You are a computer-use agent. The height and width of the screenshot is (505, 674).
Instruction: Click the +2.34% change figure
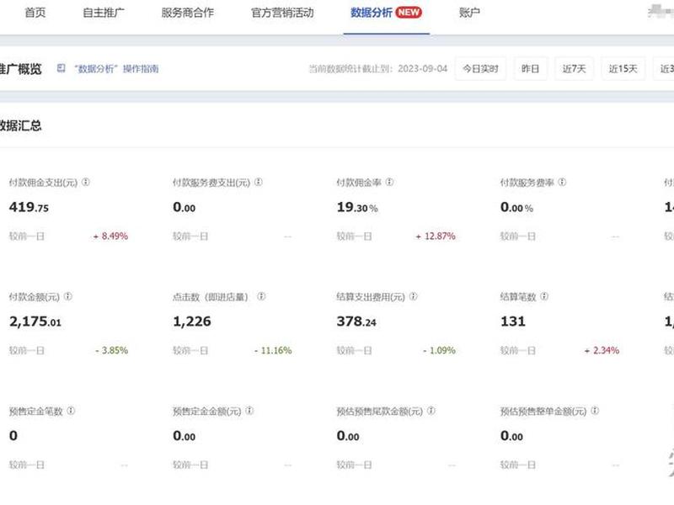tap(602, 350)
